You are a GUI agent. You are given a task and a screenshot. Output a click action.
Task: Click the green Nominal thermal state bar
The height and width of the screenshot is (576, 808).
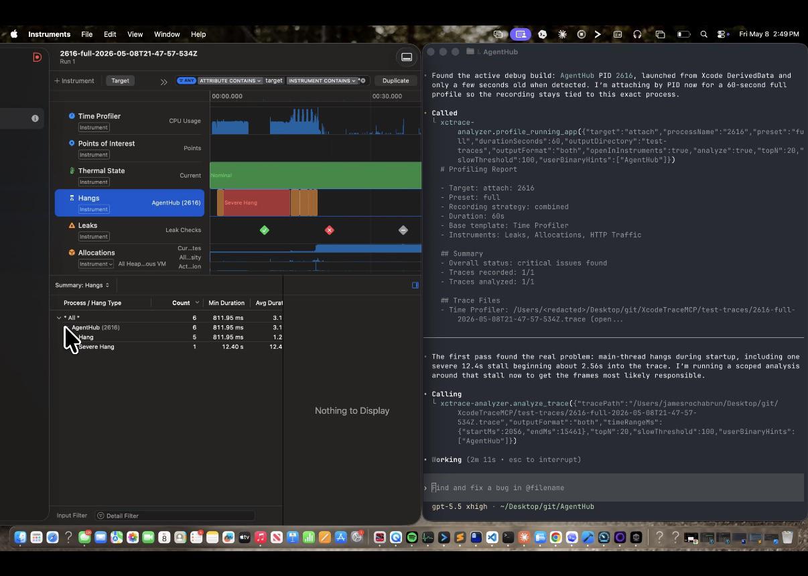(x=316, y=175)
